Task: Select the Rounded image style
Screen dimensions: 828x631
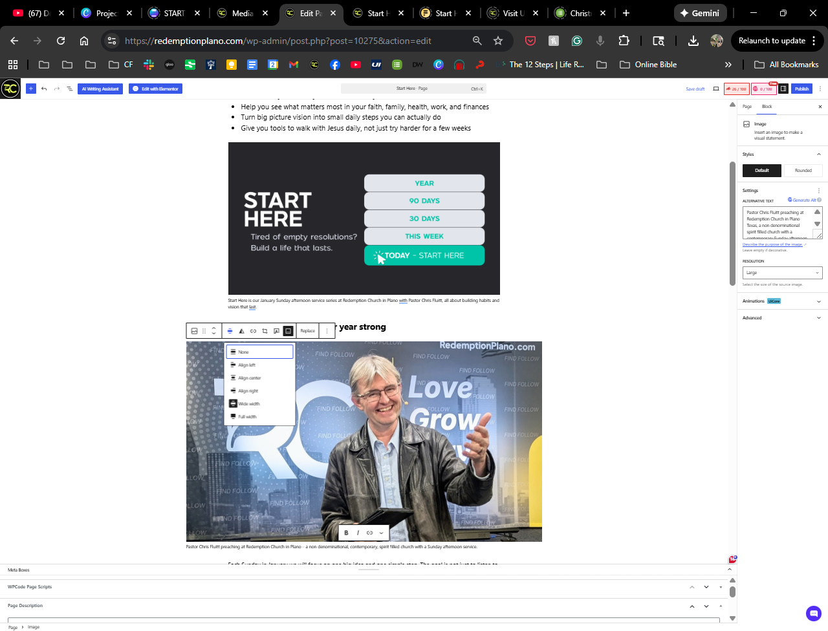Action: pos(803,171)
